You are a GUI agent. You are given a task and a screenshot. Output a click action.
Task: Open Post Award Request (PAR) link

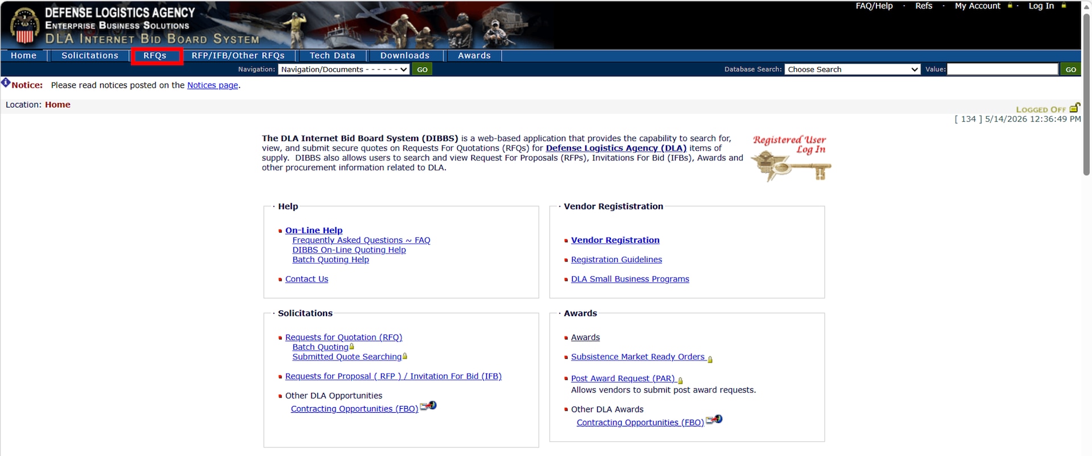click(x=623, y=378)
